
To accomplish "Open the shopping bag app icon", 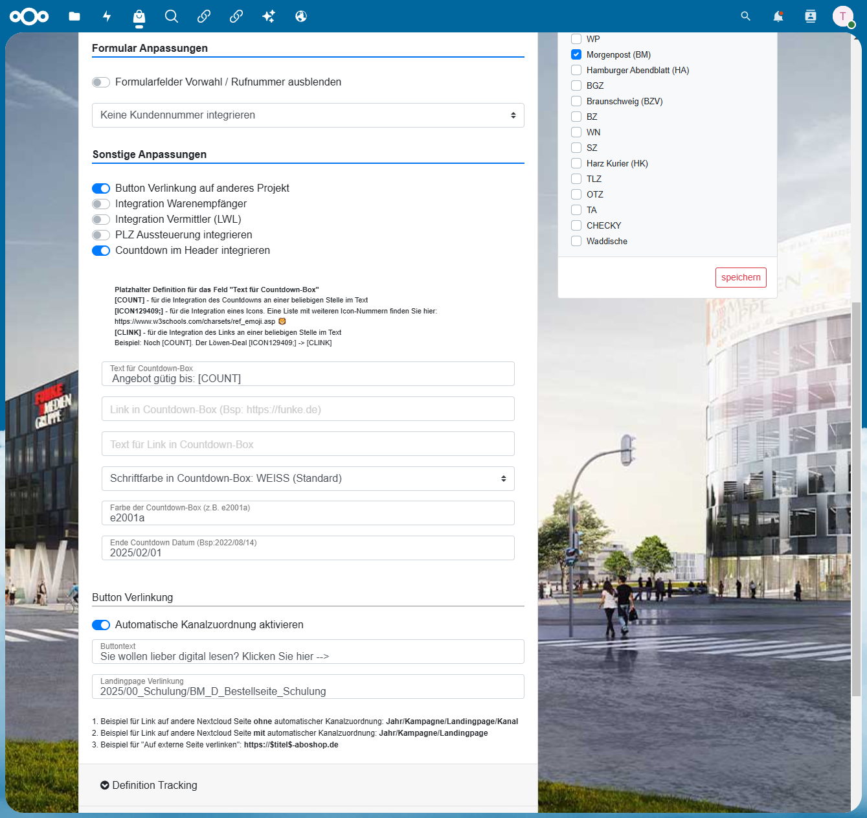I will coord(139,16).
